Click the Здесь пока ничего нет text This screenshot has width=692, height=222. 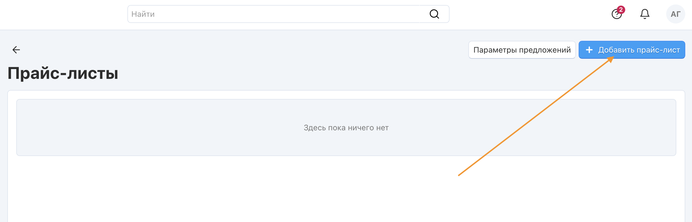(x=346, y=128)
